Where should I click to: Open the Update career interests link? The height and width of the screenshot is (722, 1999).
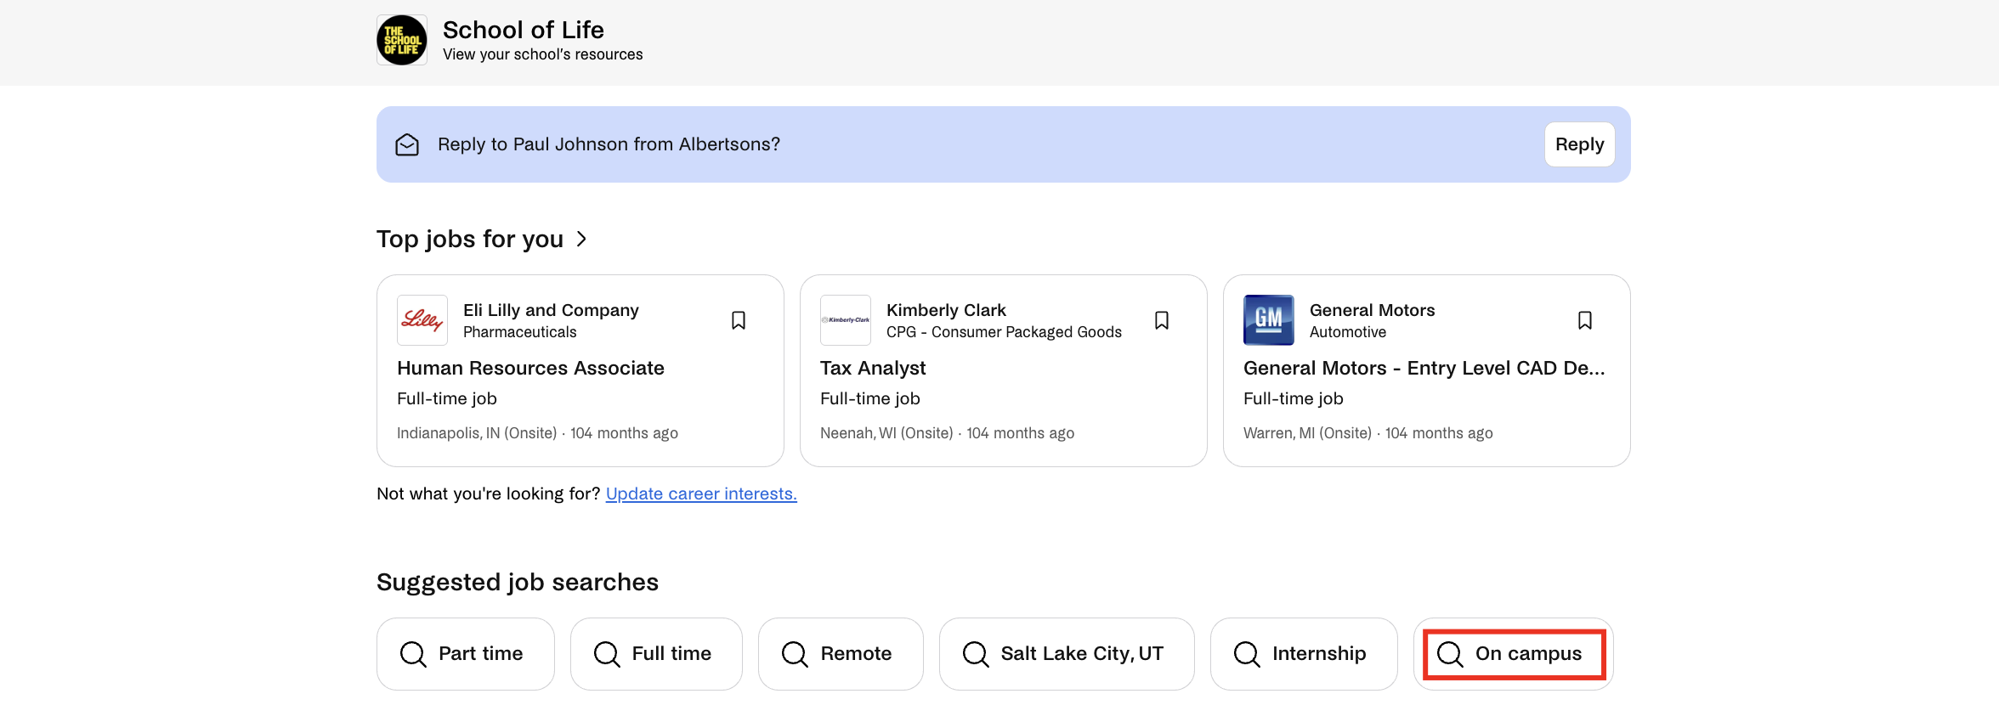tap(701, 494)
